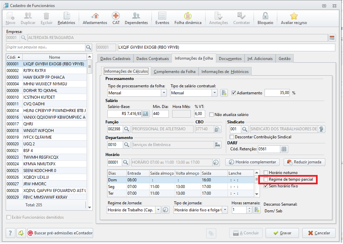This screenshot has height=244, width=343.
Task: Check Regime de tempo parcial
Action: pos(266,179)
